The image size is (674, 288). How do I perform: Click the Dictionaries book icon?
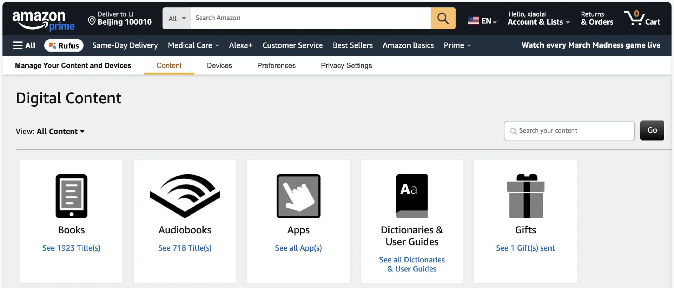pyautogui.click(x=412, y=196)
